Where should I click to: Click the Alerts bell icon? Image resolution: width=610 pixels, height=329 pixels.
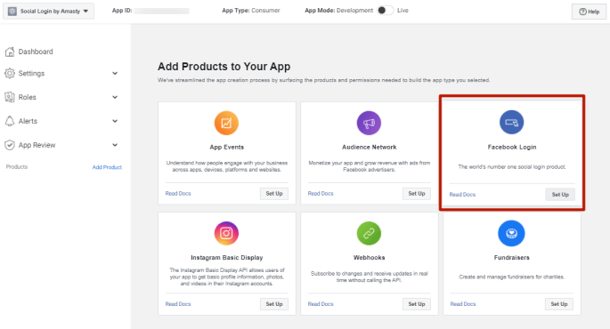pyautogui.click(x=10, y=121)
